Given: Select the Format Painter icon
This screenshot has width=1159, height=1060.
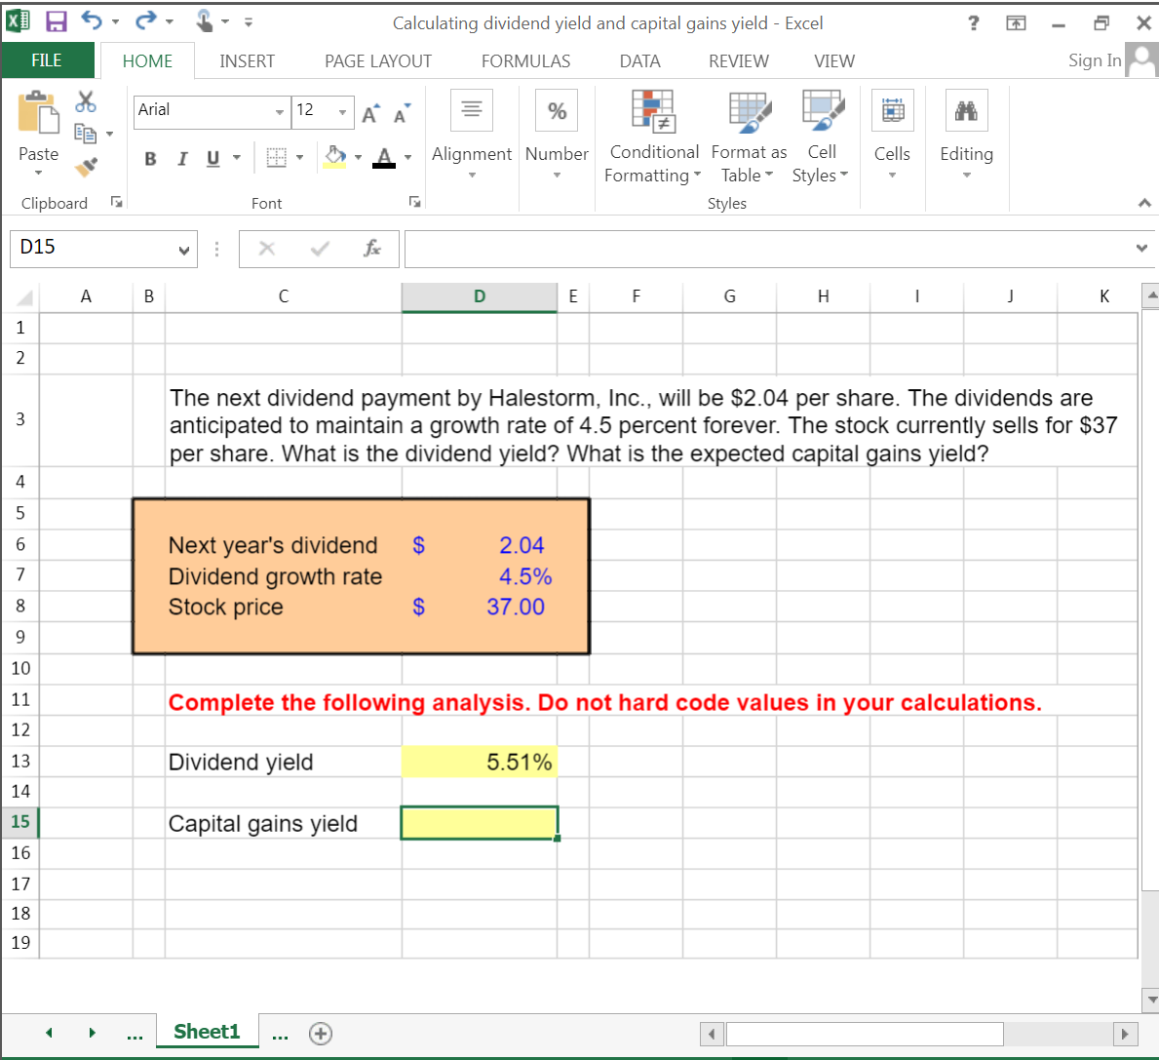Looking at the screenshot, I should (86, 164).
